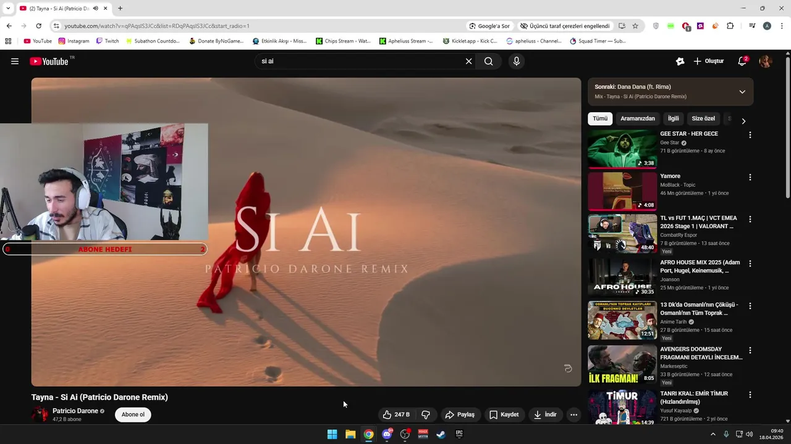Open AFRO HOUSE MIX 2025 thumbnail
Image resolution: width=791 pixels, height=444 pixels.
[x=622, y=277]
